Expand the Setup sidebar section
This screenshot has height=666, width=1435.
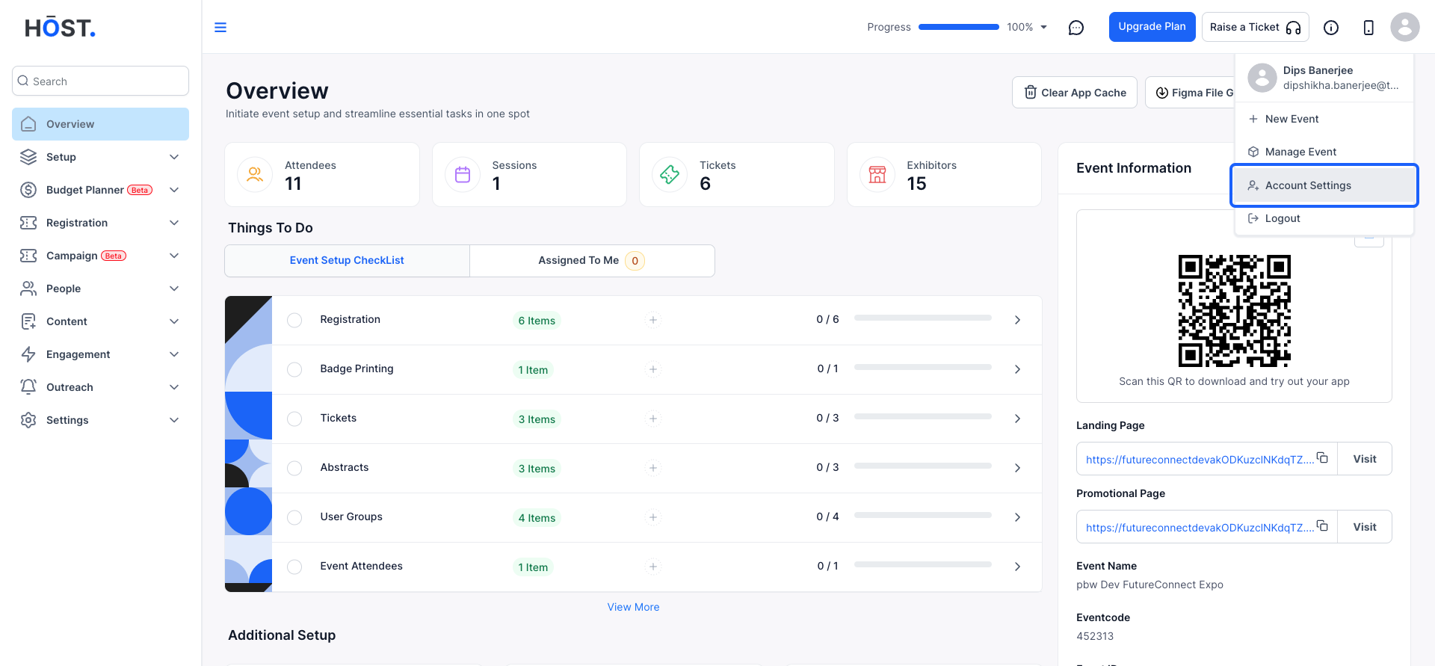100,157
